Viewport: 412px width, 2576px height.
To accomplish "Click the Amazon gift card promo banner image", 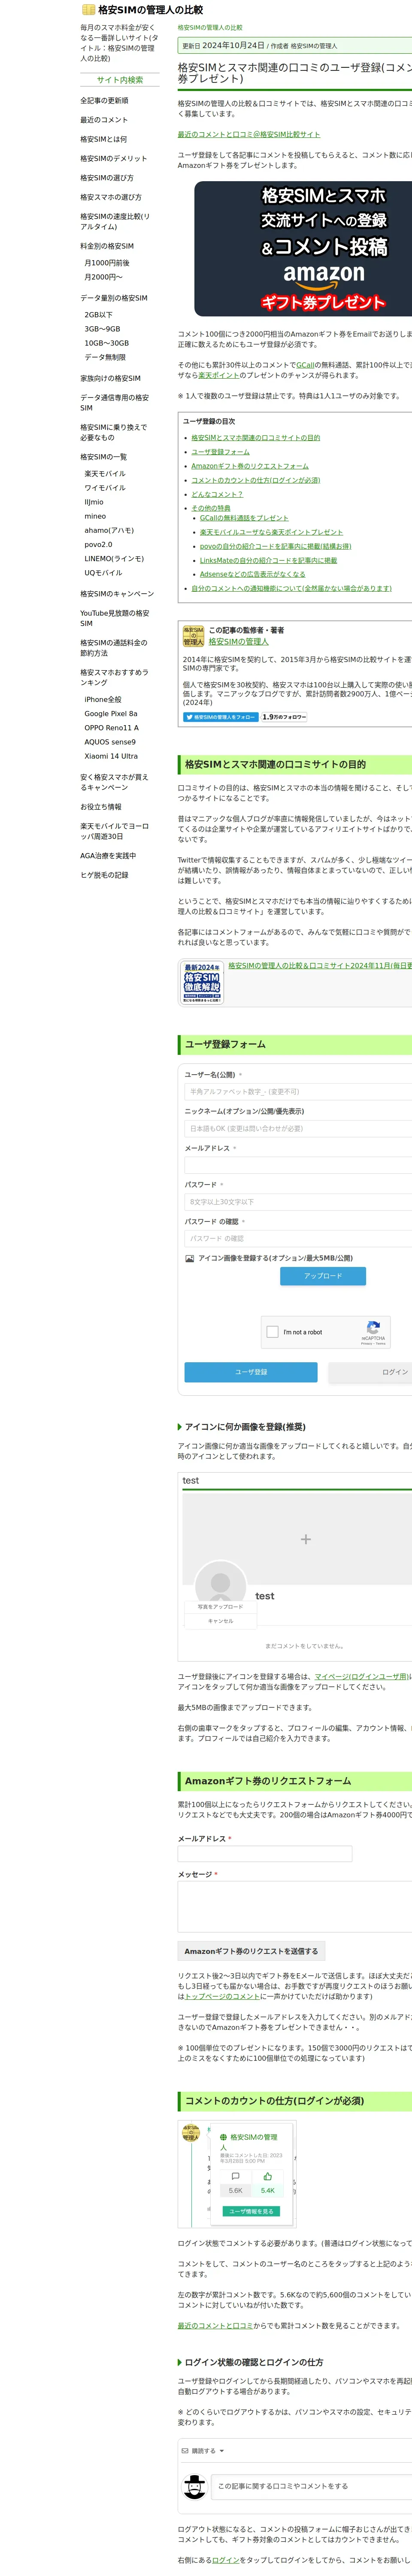I will pyautogui.click(x=303, y=248).
